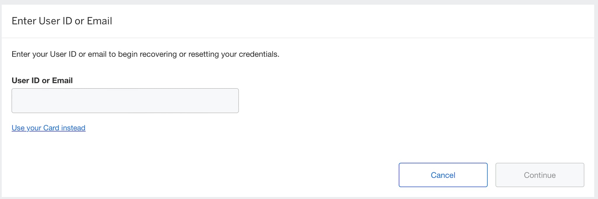The image size is (598, 199).
Task: Click the word 'Email' in the bold field label
Action: 62,80
